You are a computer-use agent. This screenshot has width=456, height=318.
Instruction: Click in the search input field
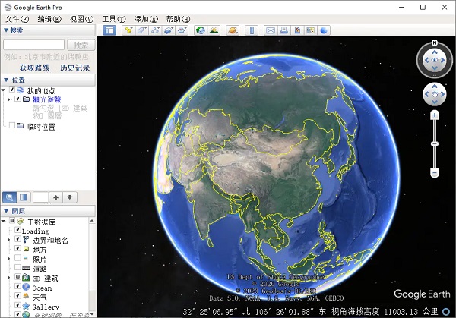[x=33, y=45]
